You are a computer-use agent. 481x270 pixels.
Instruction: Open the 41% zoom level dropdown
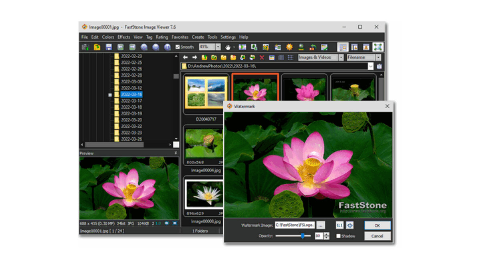(x=218, y=47)
